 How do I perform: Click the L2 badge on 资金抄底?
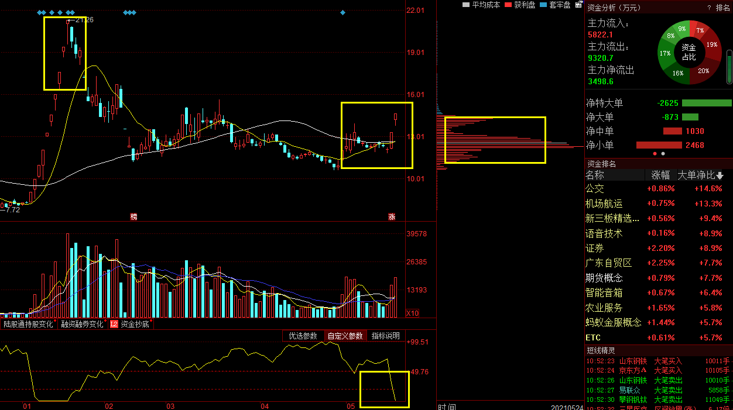114,324
